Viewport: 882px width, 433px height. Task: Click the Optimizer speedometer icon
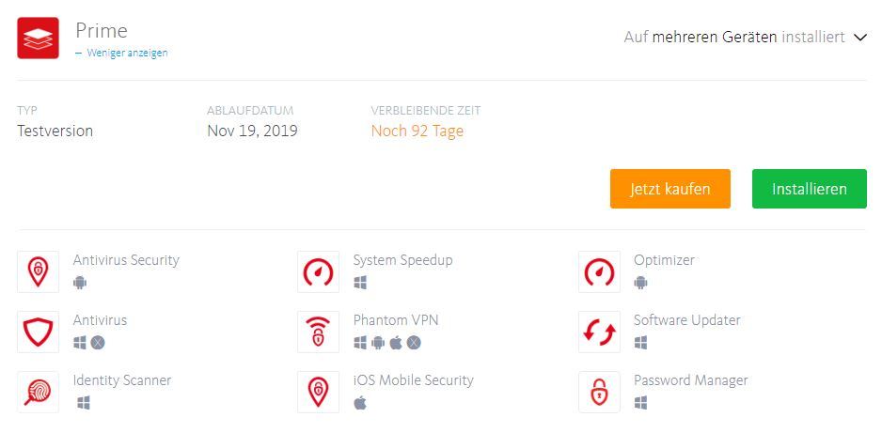(x=599, y=271)
